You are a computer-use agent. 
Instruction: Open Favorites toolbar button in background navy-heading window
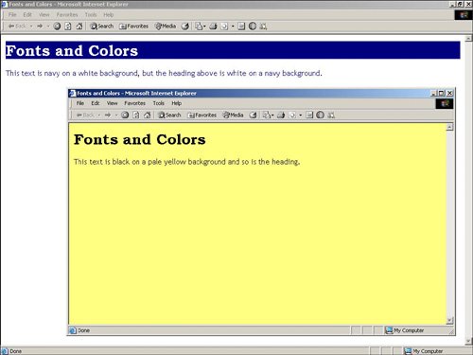click(134, 27)
